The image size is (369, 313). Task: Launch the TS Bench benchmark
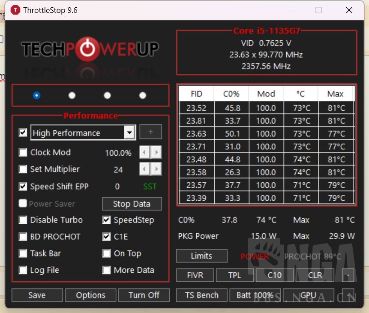pos(201,295)
